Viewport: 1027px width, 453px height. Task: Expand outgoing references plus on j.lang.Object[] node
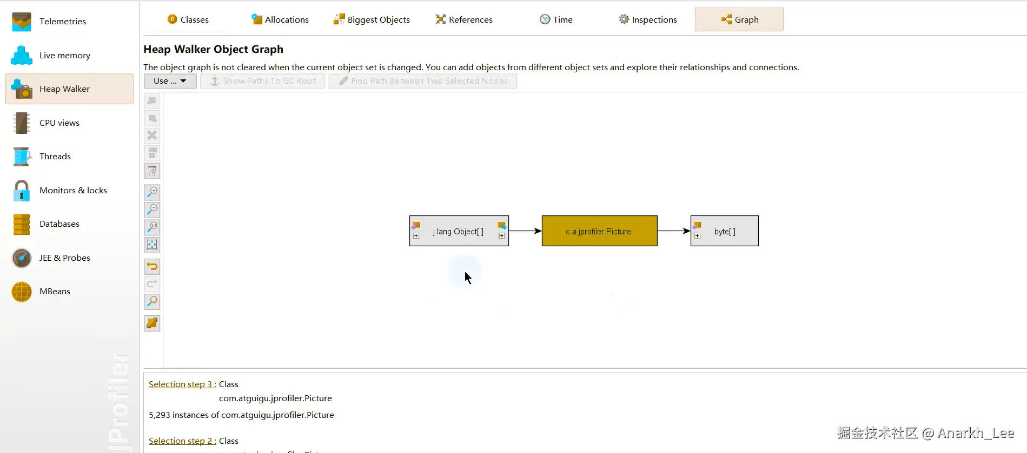click(x=502, y=236)
